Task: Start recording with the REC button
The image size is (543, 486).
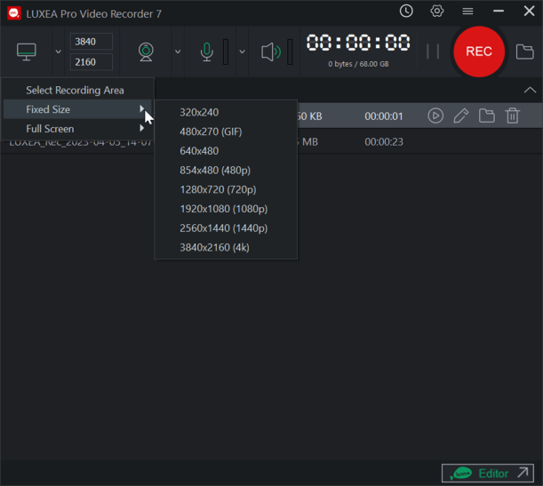Action: (x=479, y=52)
